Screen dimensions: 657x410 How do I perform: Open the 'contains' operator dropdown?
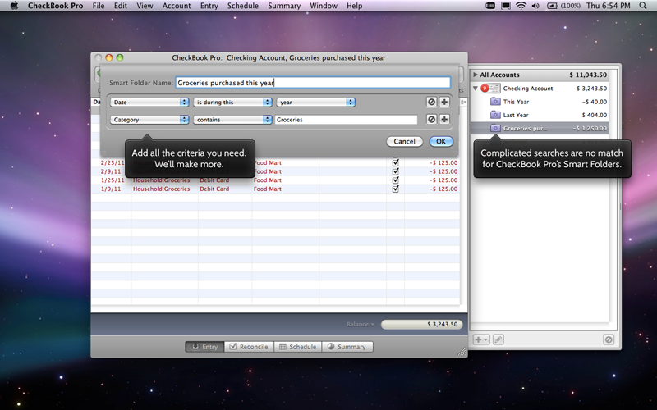point(232,120)
